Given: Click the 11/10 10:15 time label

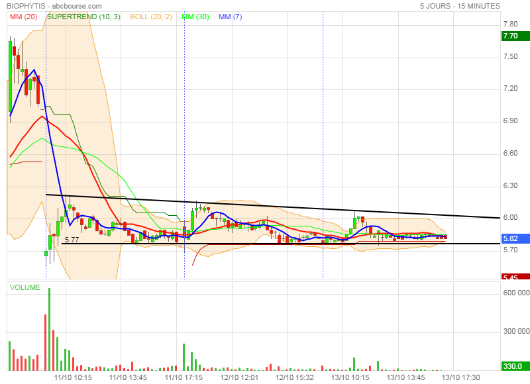Looking at the screenshot, I should click(73, 377).
